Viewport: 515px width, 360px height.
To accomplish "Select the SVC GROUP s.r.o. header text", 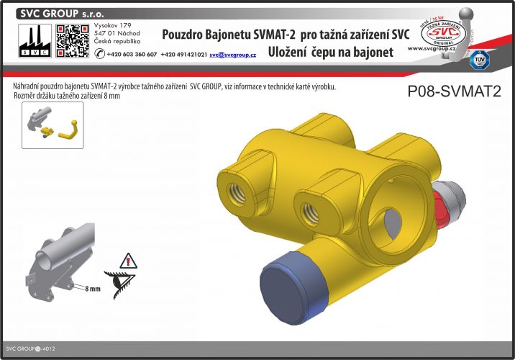I will [x=62, y=14].
